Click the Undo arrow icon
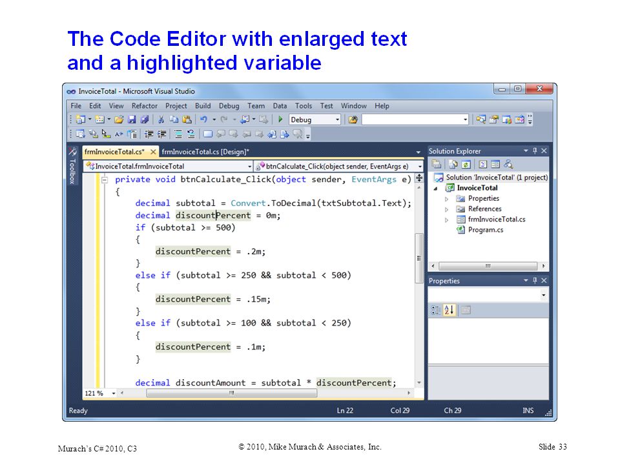Viewport: 620px width, 465px height. [203, 119]
